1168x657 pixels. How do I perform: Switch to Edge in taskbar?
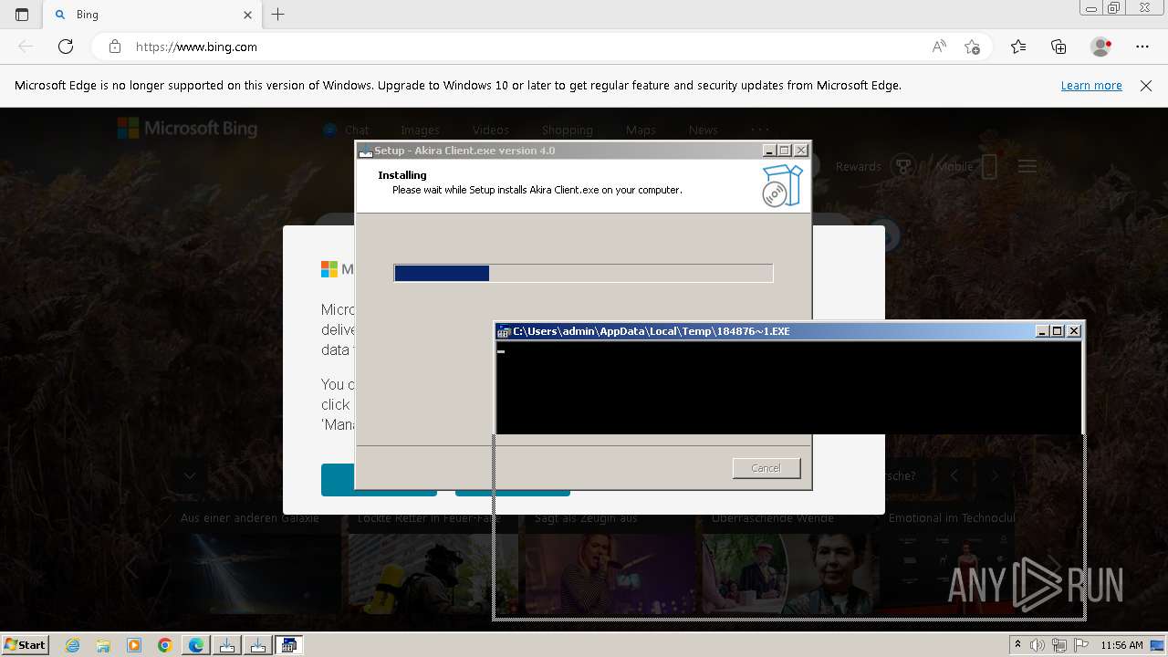pyautogui.click(x=196, y=645)
